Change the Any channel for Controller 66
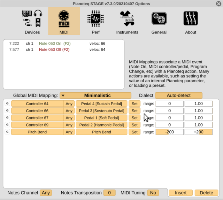Image resolution: width=223 pixels, height=200 pixels. click(69, 111)
